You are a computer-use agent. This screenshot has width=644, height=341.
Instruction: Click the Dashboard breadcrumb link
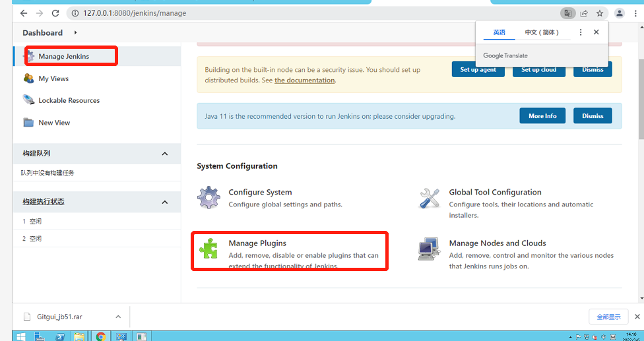(x=43, y=33)
